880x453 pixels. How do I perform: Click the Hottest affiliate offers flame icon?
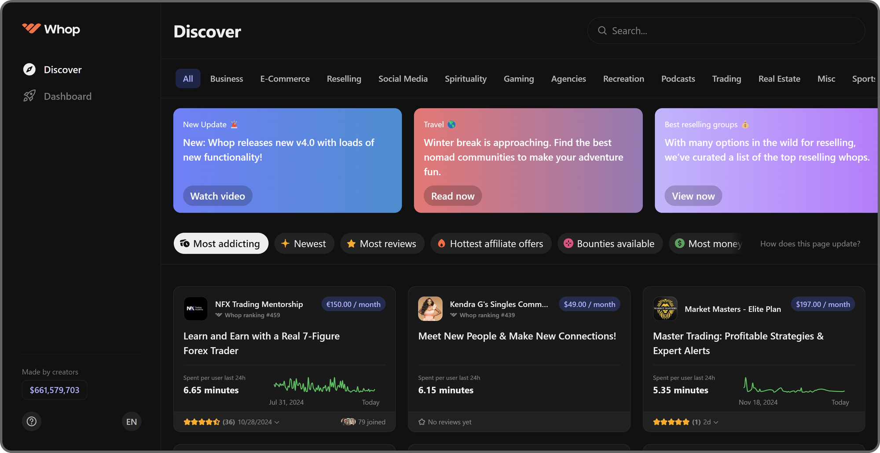coord(441,243)
